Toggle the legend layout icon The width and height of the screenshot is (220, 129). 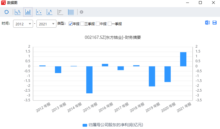60,12
